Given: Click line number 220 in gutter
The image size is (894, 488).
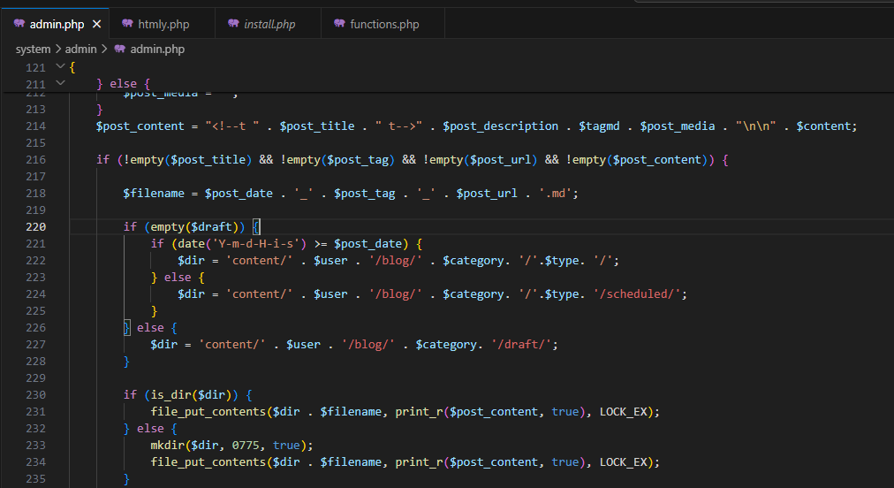Looking at the screenshot, I should (x=34, y=226).
